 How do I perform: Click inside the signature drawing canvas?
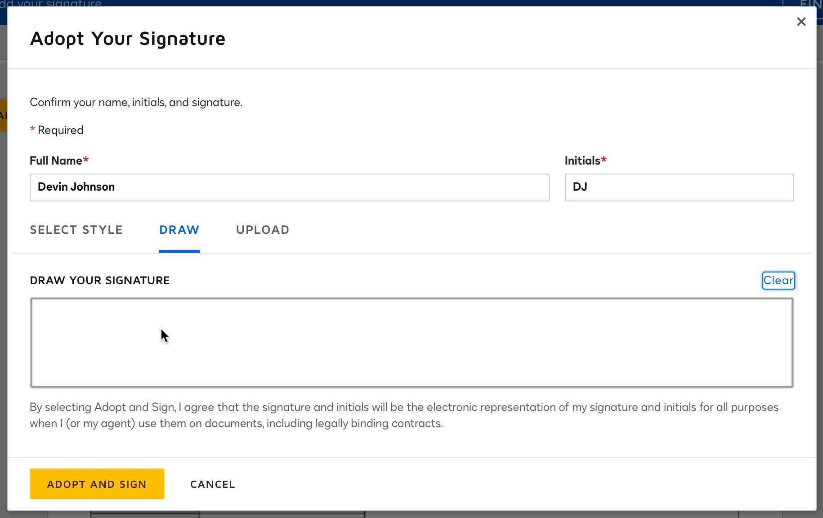click(411, 342)
